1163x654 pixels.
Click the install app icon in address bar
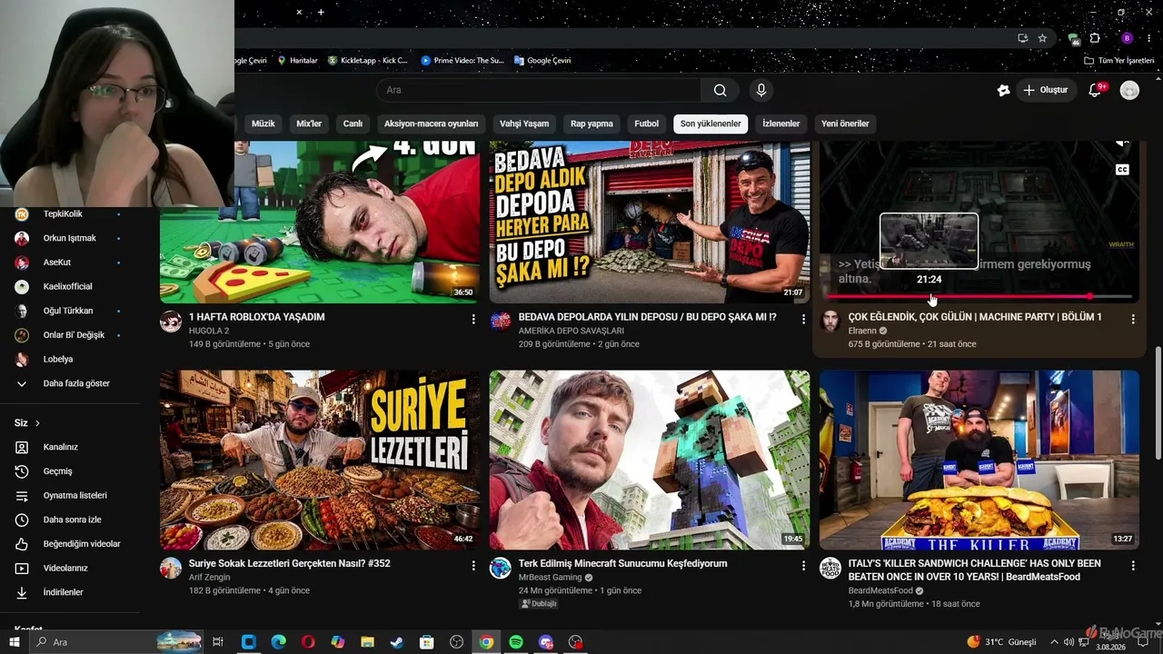tap(1023, 38)
